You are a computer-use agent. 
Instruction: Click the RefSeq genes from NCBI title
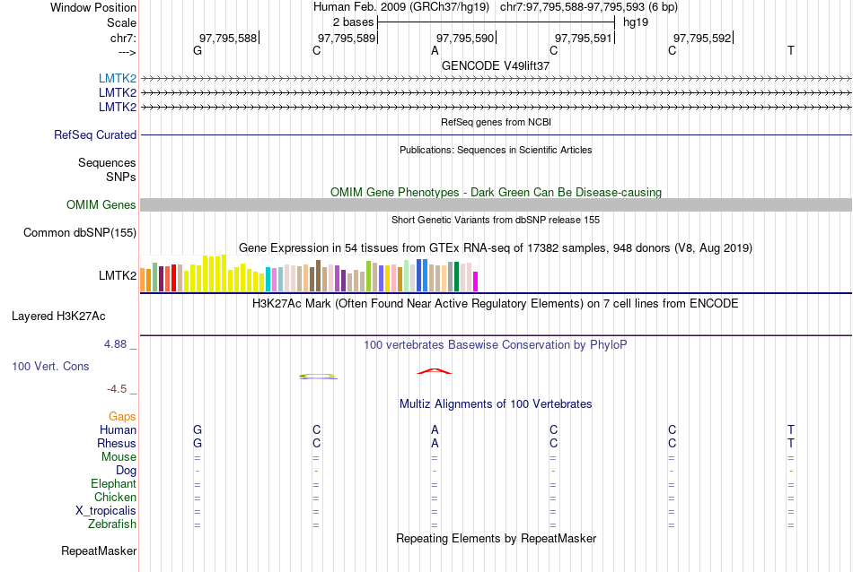(496, 122)
